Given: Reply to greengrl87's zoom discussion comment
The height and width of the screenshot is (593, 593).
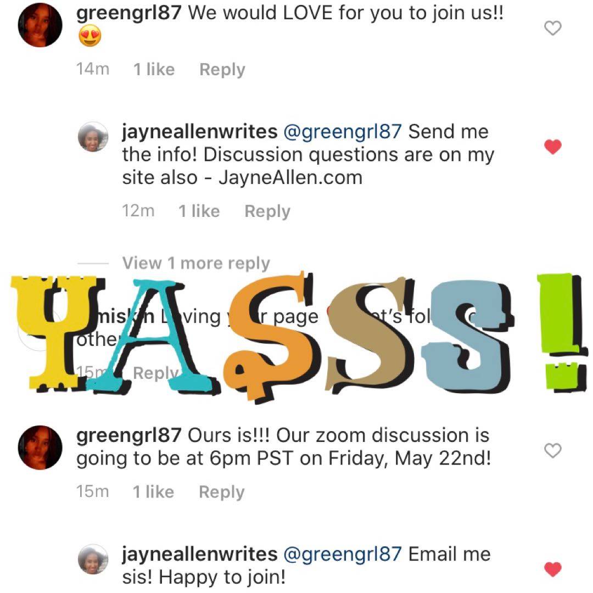Looking at the screenshot, I should pos(222,492).
